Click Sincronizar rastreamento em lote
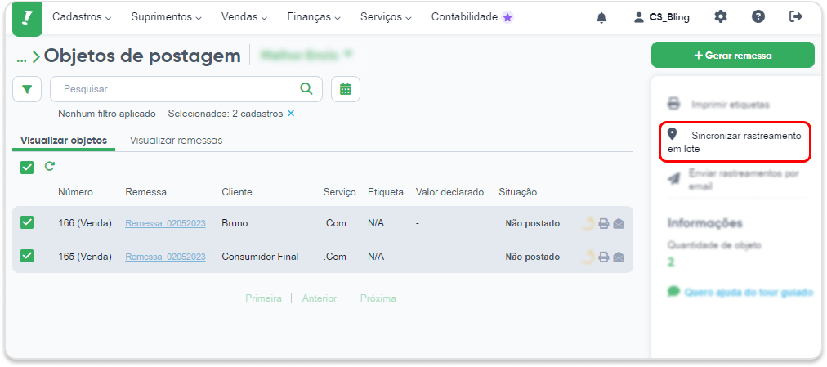The height and width of the screenshot is (367, 827). (734, 142)
